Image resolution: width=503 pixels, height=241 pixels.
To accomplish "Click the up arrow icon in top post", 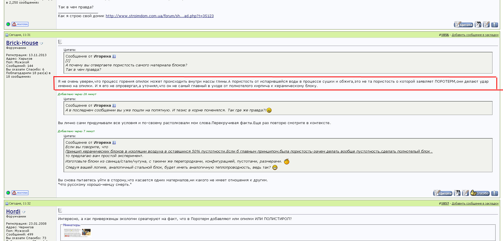I will click(495, 25).
